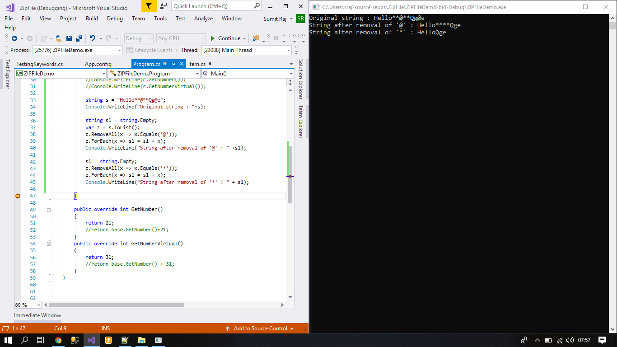Open the Undo history dropdown arrow
Screen dimensions: 617x347
[x=100, y=38]
